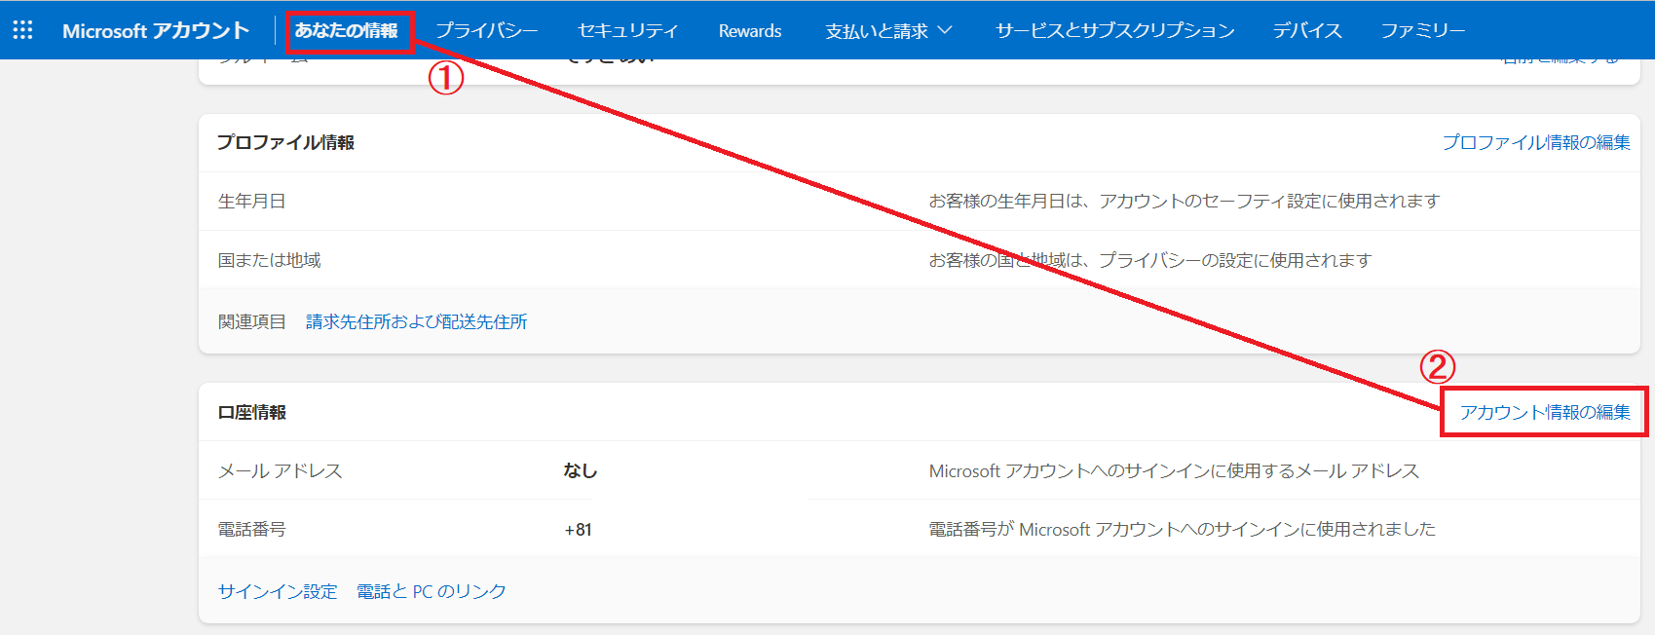Click アカウント情報の編集 link

[x=1545, y=412]
